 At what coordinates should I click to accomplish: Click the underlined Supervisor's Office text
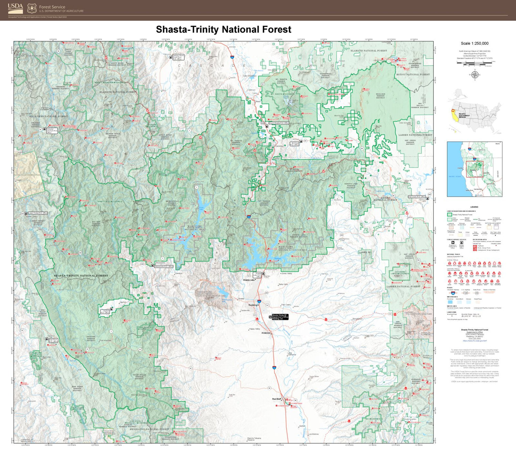pos(475,332)
